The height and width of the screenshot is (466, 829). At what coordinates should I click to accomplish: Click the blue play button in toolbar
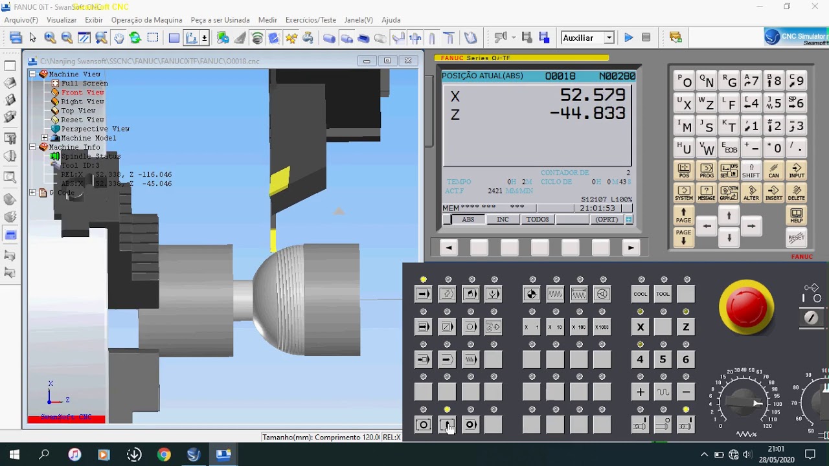628,38
